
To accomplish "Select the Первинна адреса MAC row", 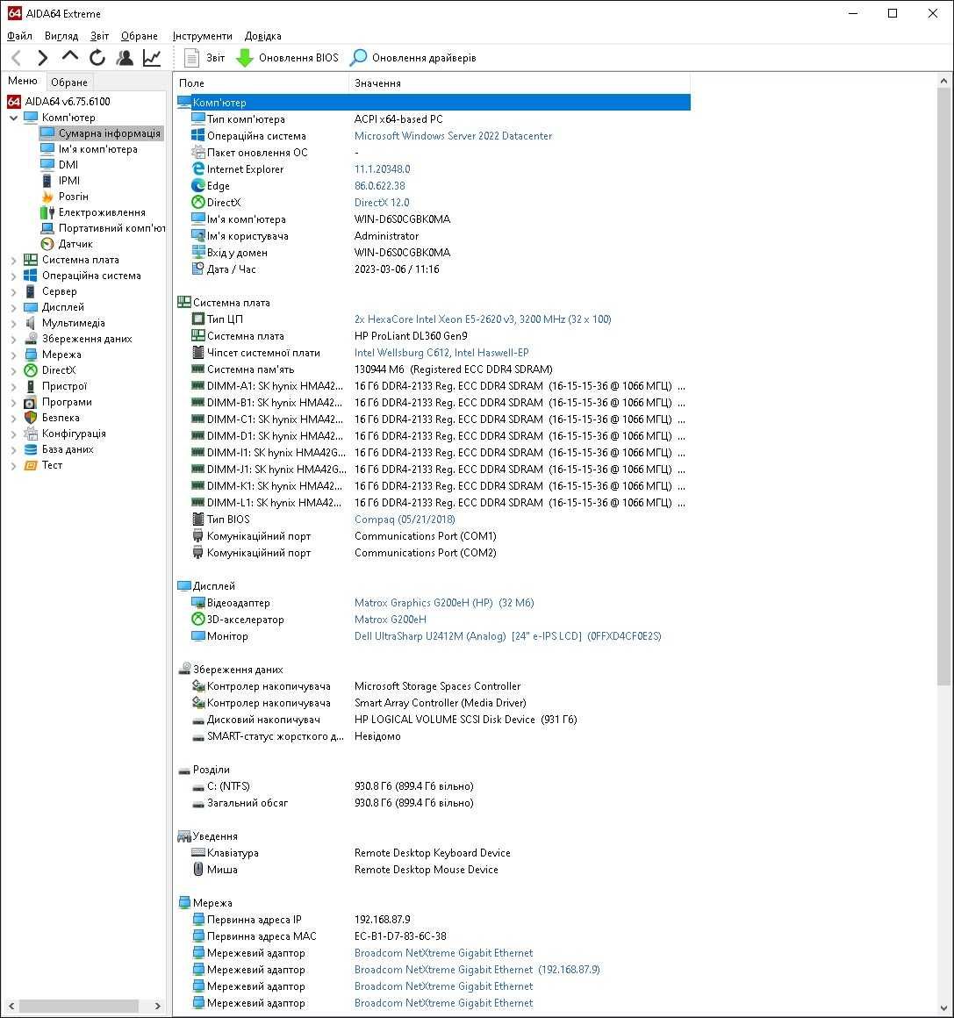I will [x=434, y=936].
